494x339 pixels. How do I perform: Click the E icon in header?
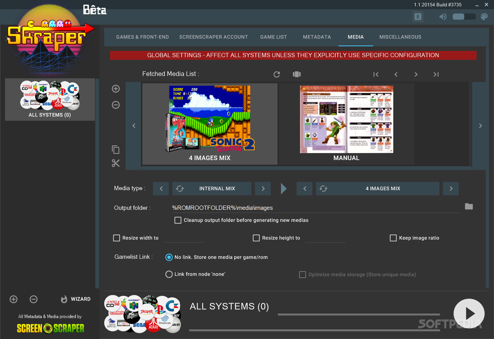point(418,17)
